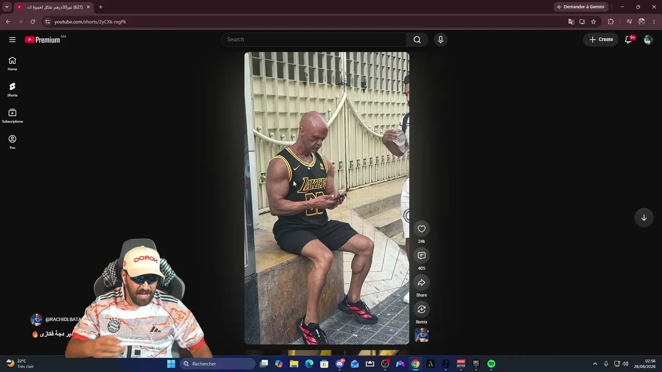Open the Short's sound thumbnail

point(422,335)
